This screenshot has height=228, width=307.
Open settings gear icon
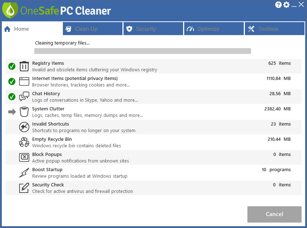[286, 5]
